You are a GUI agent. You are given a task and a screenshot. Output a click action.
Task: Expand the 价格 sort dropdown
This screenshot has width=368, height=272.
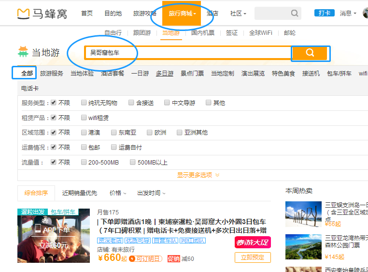pyautogui.click(x=118, y=193)
